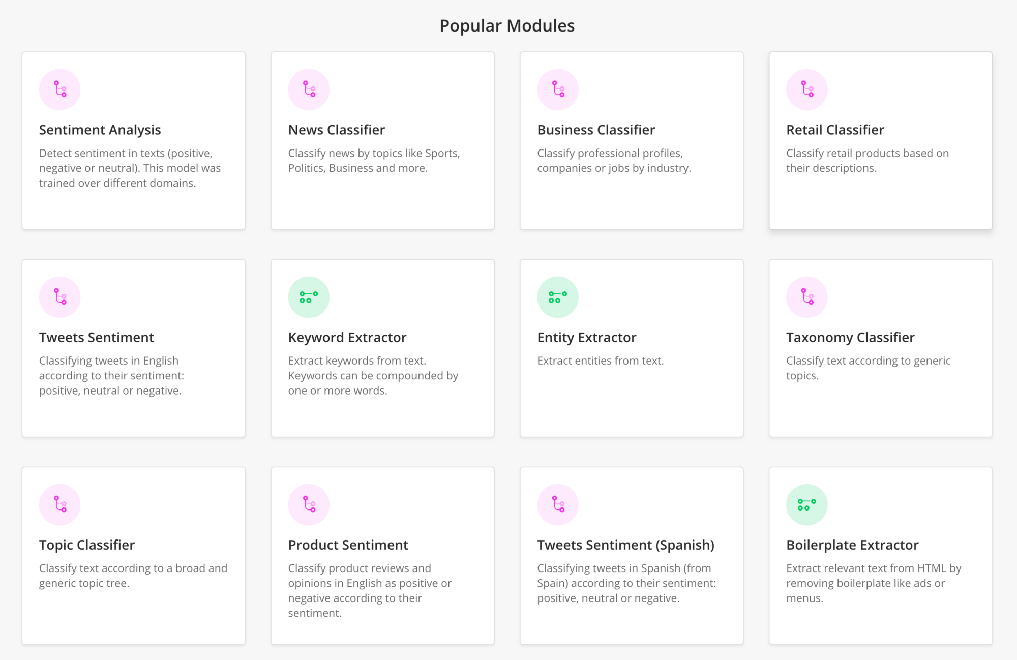Click the Entity Extractor title

[587, 337]
